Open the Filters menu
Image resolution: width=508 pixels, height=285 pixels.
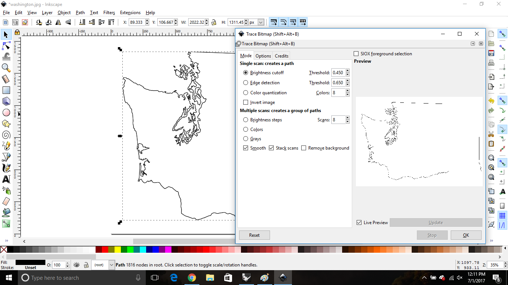109,12
